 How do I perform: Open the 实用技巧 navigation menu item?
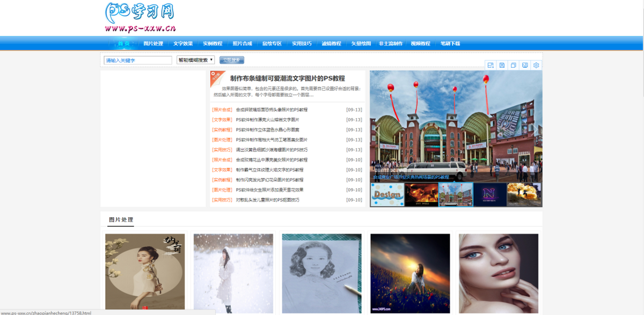click(302, 43)
